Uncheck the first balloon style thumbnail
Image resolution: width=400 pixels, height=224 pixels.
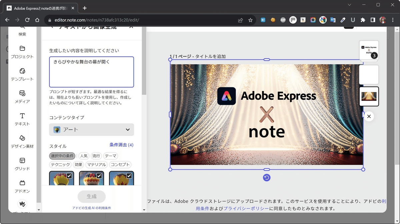point(69,175)
